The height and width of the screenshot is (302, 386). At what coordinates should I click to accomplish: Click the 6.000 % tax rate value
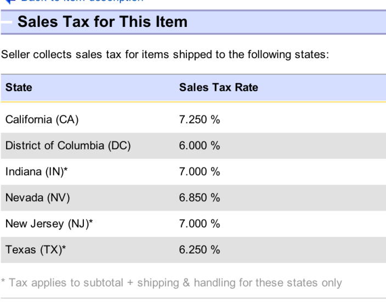coord(200,146)
